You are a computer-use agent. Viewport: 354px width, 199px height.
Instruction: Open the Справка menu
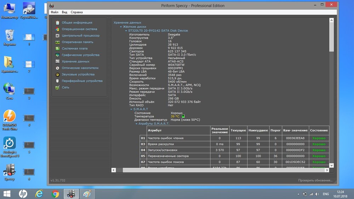(x=76, y=12)
